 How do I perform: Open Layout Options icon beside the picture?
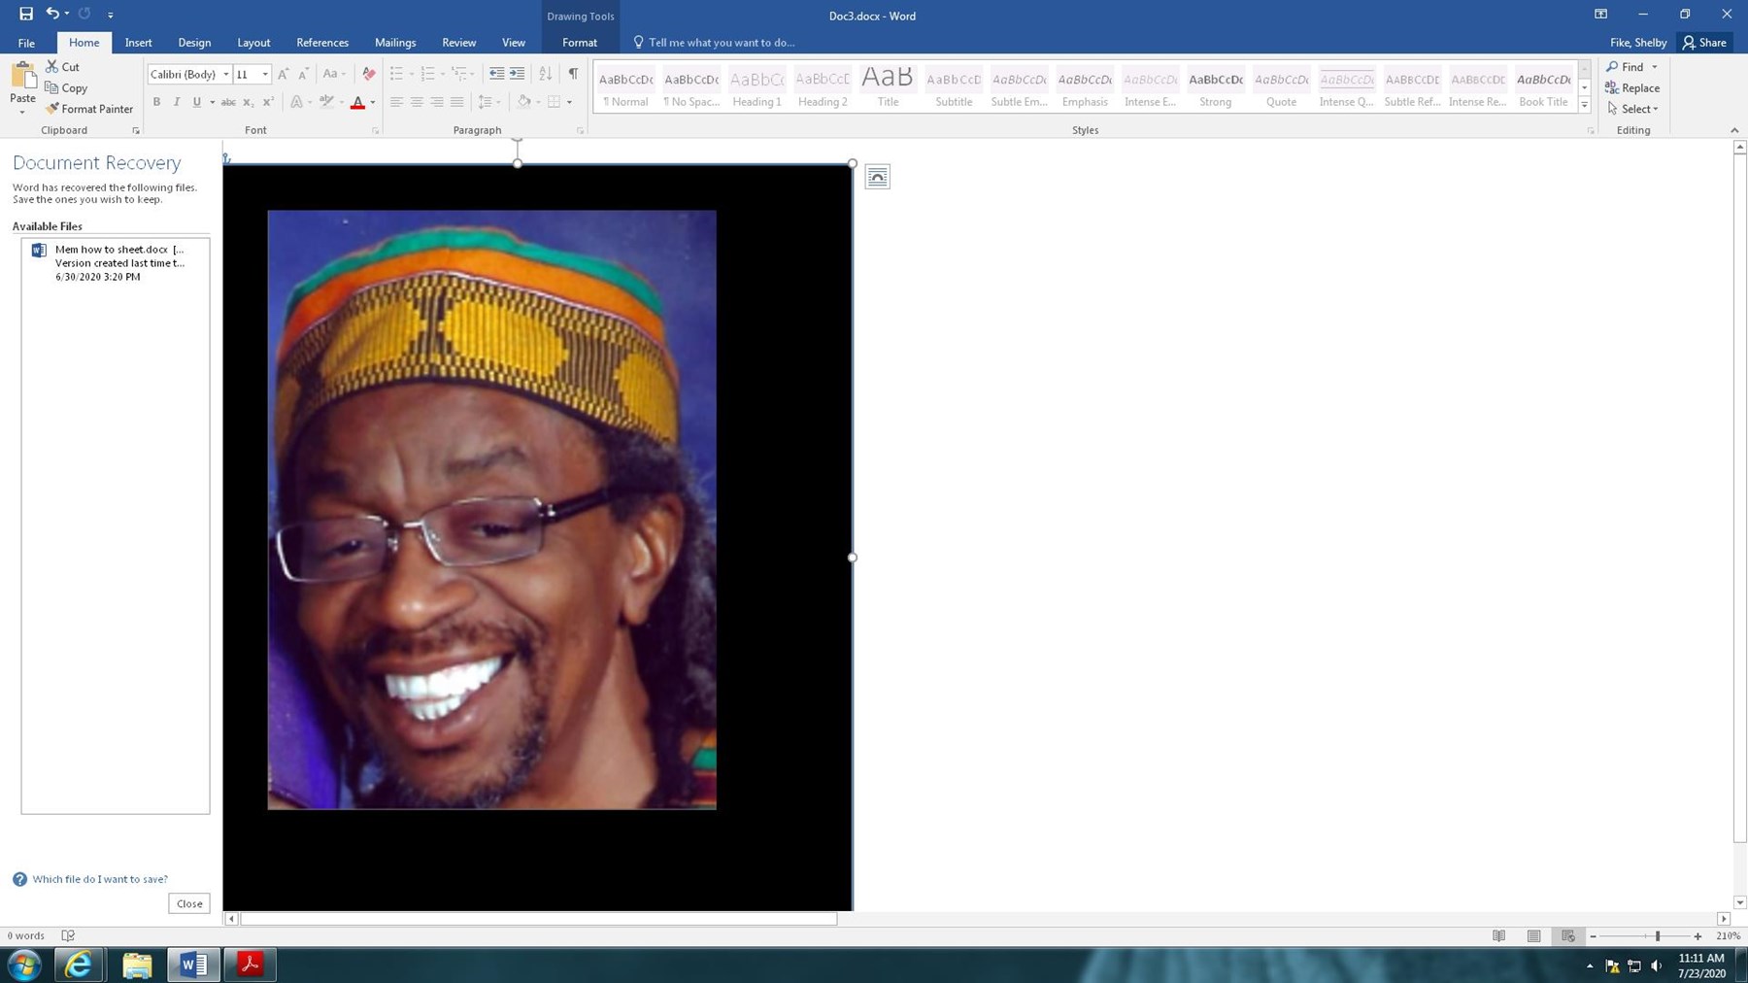point(877,177)
